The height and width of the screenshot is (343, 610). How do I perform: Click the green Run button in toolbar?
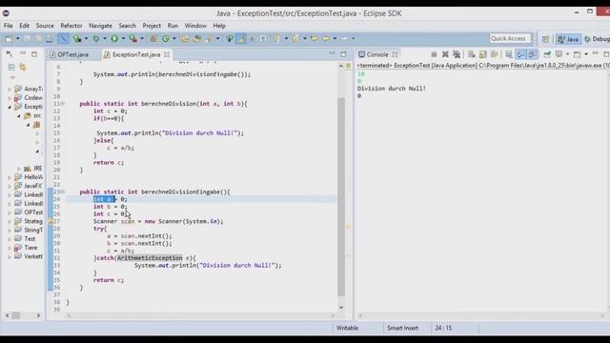[x=114, y=38]
